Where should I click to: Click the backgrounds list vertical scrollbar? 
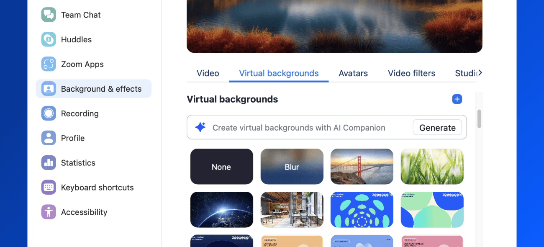479,119
